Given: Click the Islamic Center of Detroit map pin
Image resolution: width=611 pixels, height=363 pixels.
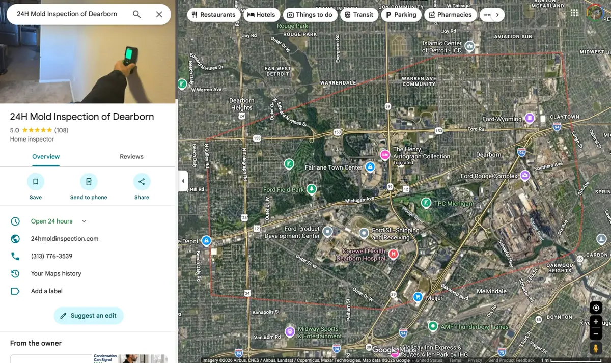Looking at the screenshot, I should [469, 46].
